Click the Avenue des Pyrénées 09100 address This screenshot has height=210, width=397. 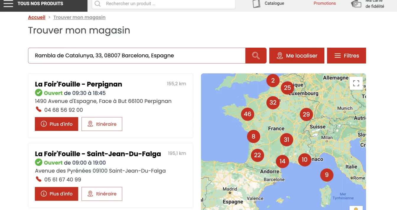[x=100, y=171]
